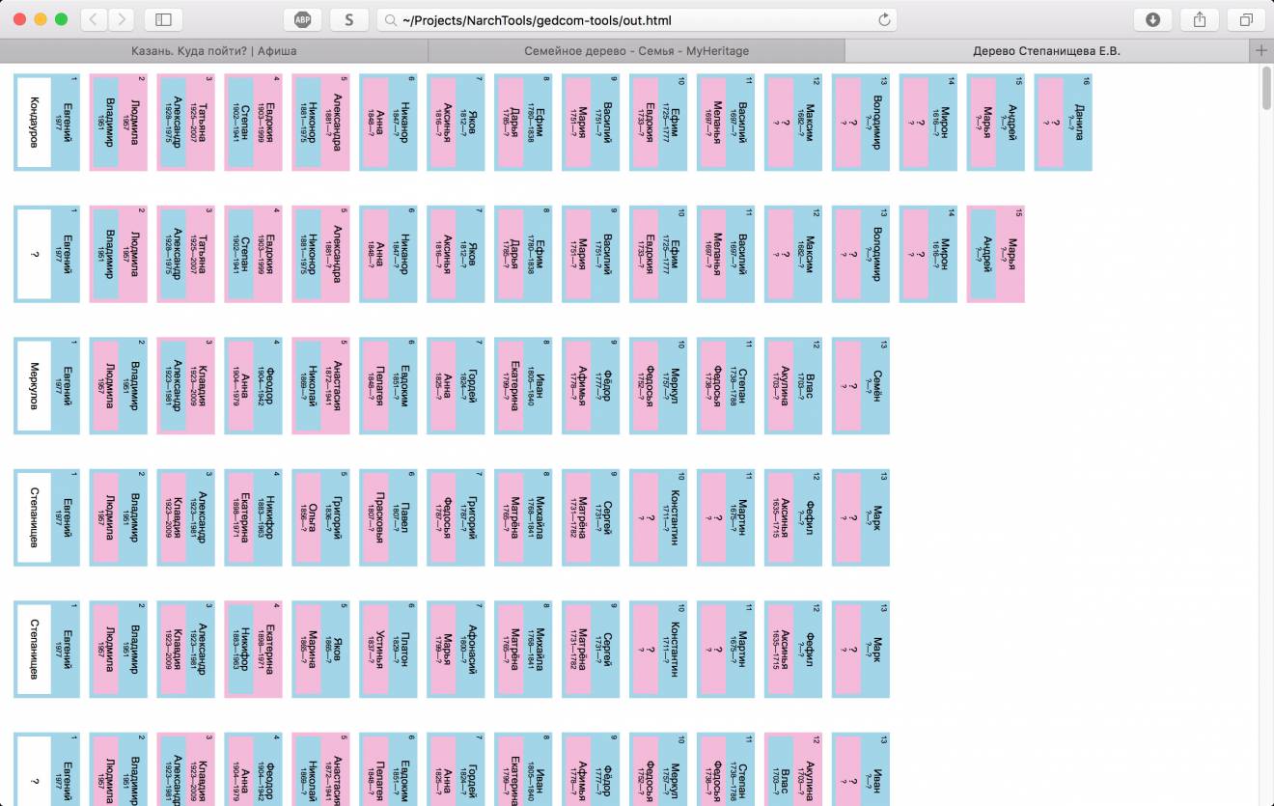Show the Safari downloads list
Screen dimensions: 1274x806
[1152, 19]
